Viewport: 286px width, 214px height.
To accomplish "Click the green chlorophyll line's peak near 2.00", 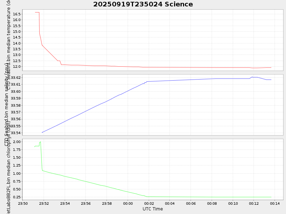I will coord(40,142).
